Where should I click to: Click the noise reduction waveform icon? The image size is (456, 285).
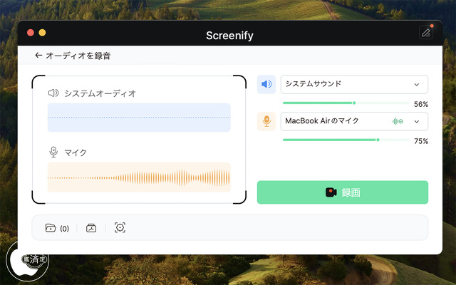(x=398, y=121)
